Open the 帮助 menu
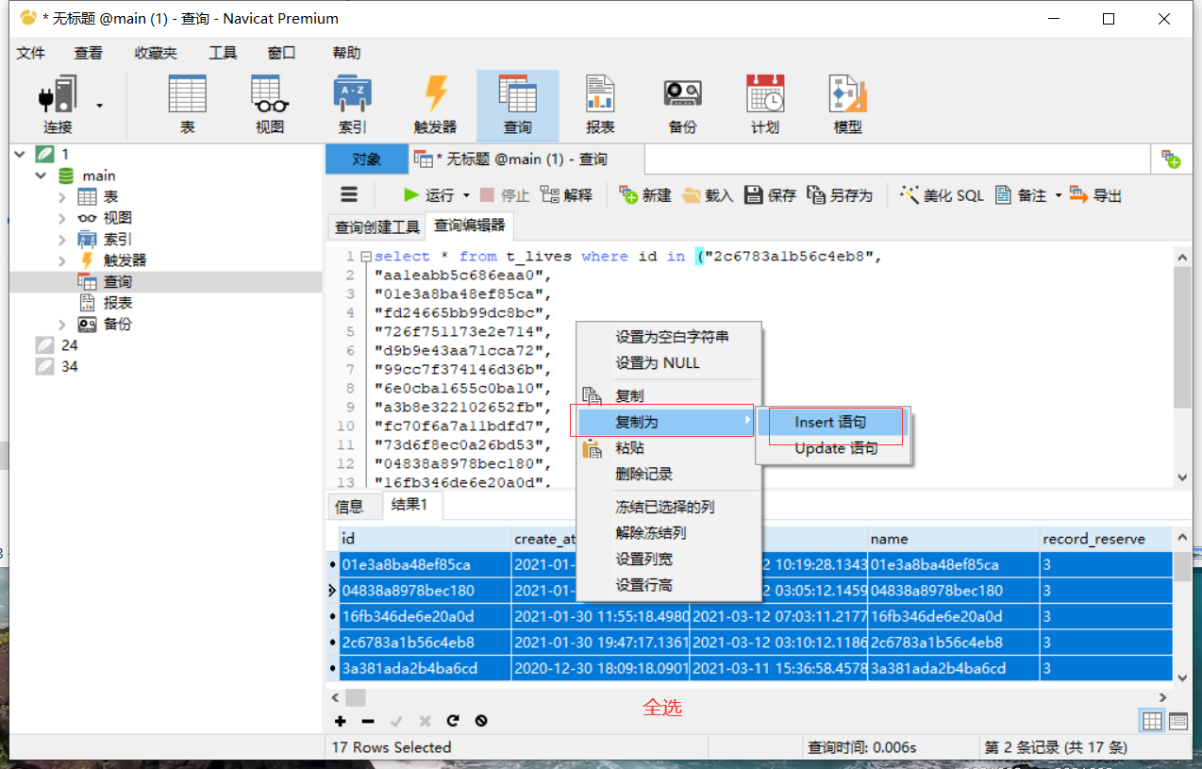Image resolution: width=1202 pixels, height=769 pixels. pos(346,53)
